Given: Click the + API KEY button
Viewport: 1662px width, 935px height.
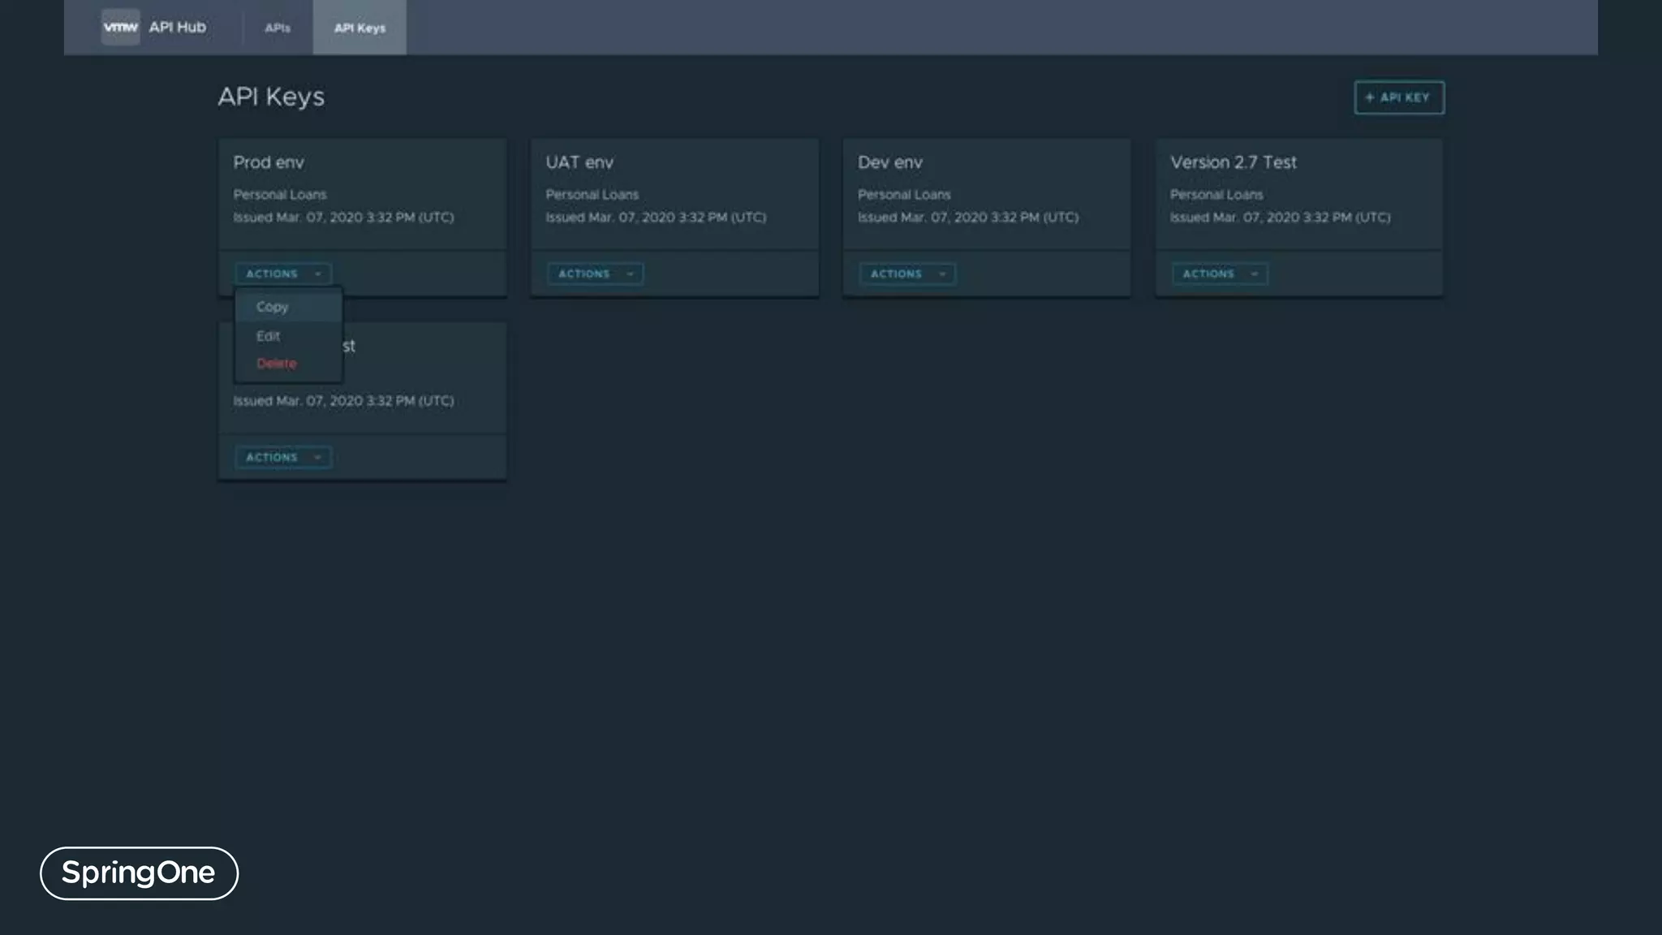Looking at the screenshot, I should 1398,97.
